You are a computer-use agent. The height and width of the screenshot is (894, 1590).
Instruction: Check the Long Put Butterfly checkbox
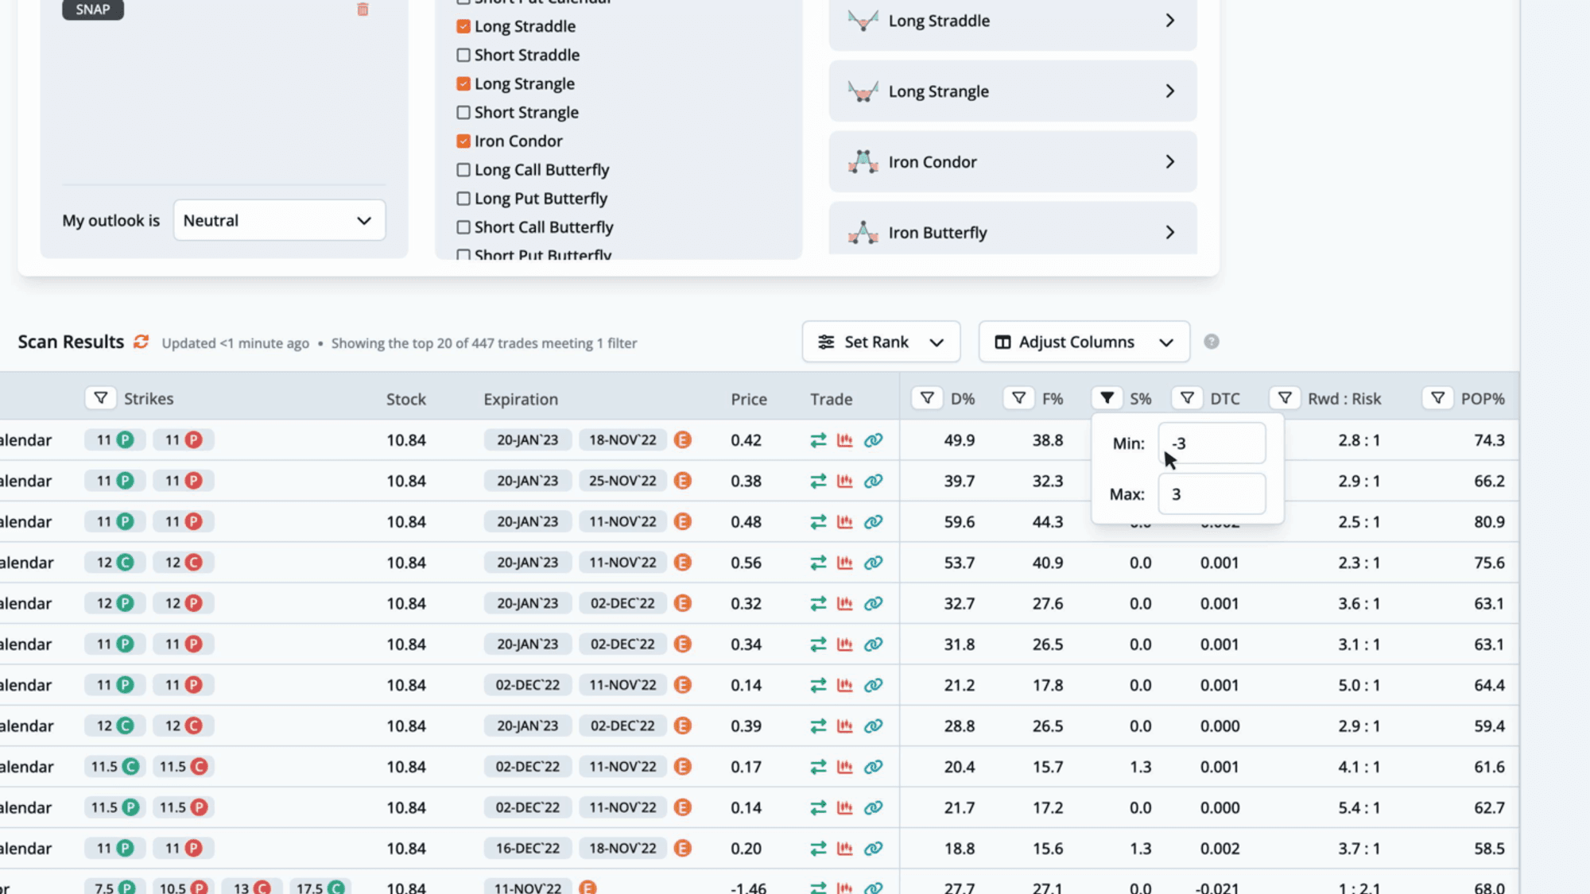(x=463, y=199)
